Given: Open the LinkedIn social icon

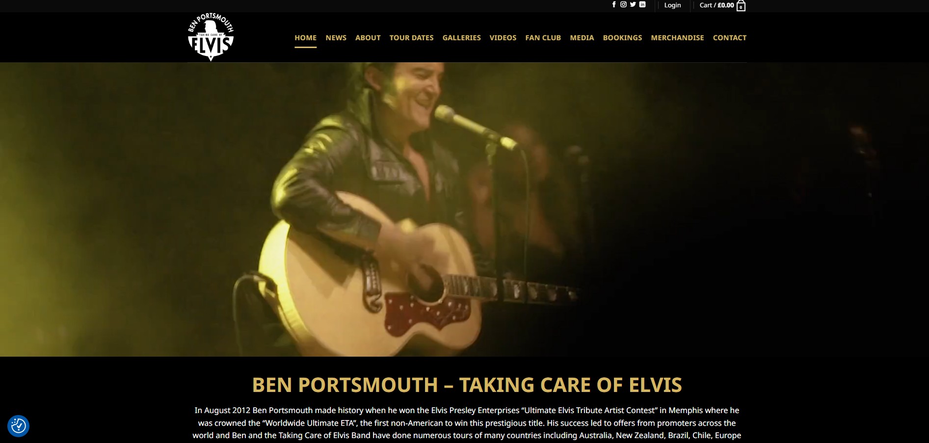Looking at the screenshot, I should [642, 4].
